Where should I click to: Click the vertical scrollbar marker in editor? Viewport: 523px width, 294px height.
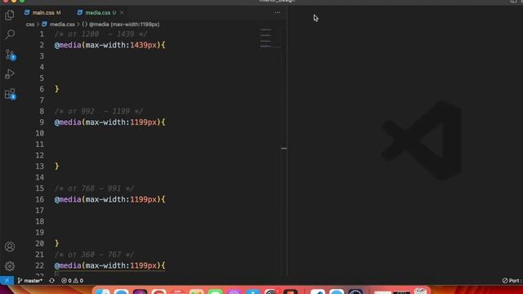(284, 149)
